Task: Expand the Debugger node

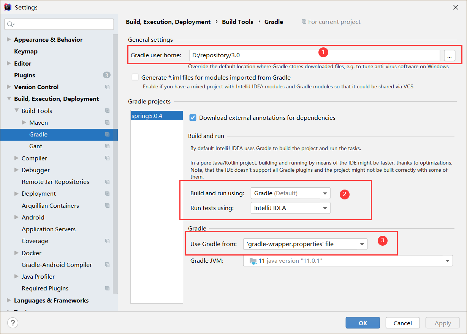Action: point(16,170)
